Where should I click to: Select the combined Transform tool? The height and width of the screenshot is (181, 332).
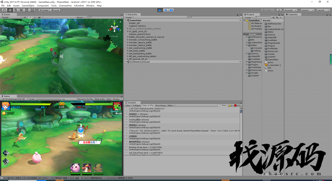click(x=32, y=10)
